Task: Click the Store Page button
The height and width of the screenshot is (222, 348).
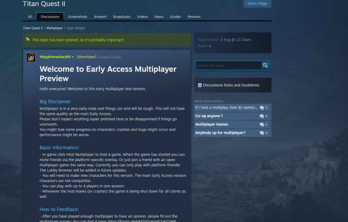Action: click(257, 3)
